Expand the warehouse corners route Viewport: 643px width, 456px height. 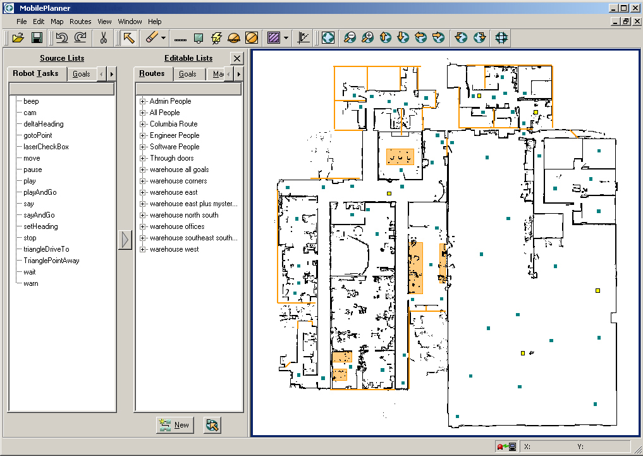pos(143,181)
